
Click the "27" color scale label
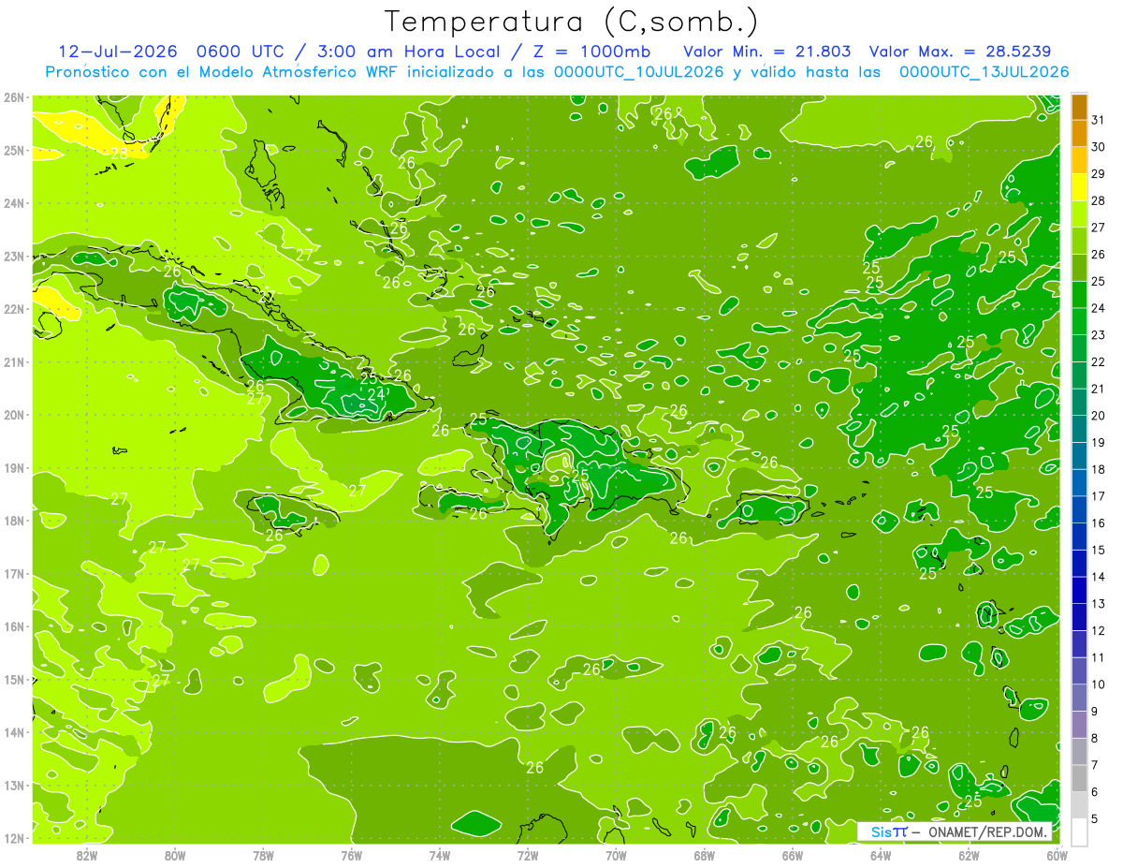pos(1099,228)
